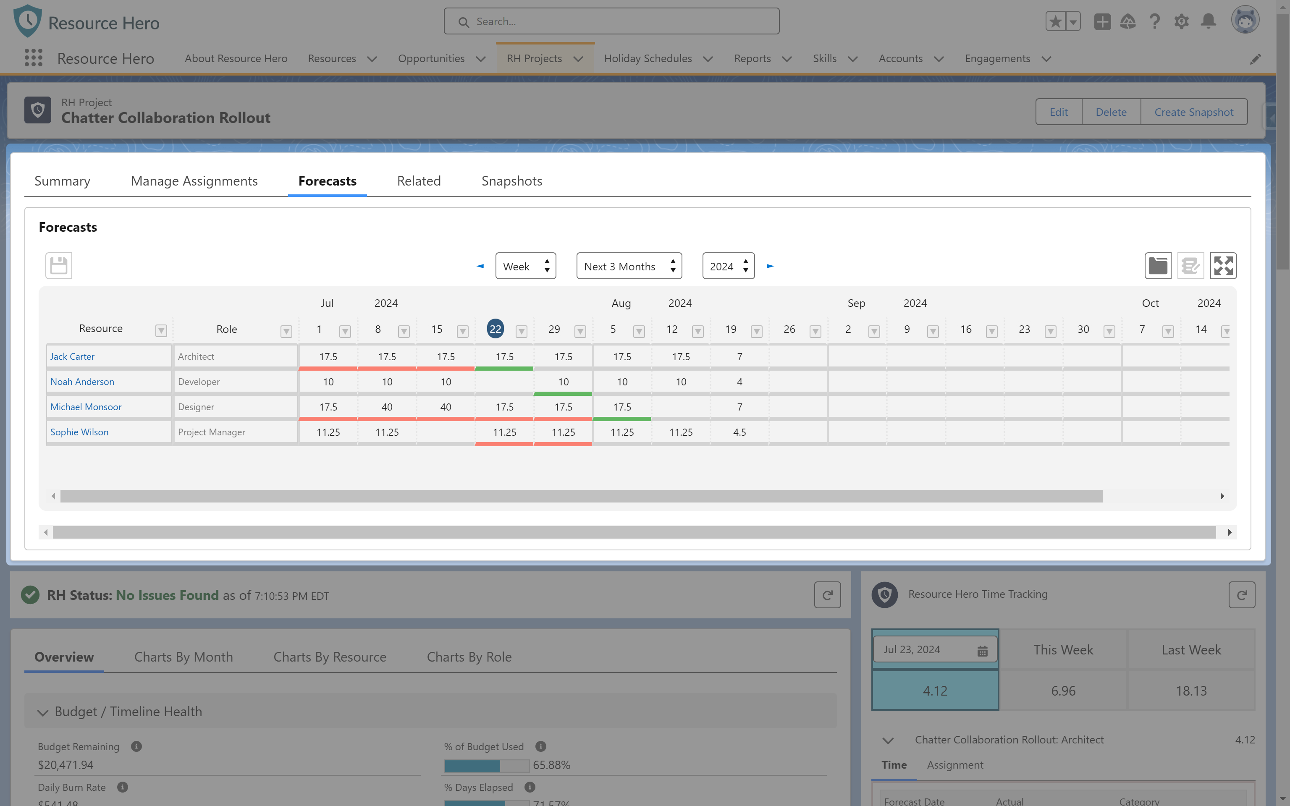This screenshot has width=1290, height=806.
Task: Collapse Budget / Timeline Health section
Action: [x=43, y=712]
